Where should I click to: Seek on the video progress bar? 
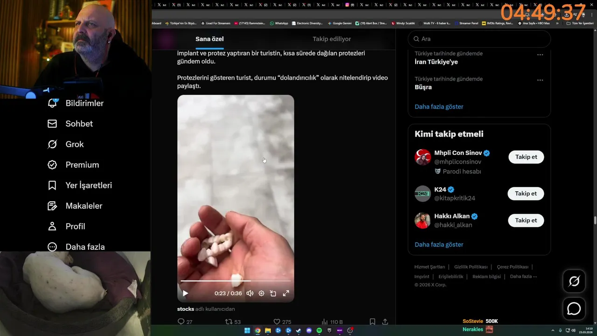coord(236,281)
